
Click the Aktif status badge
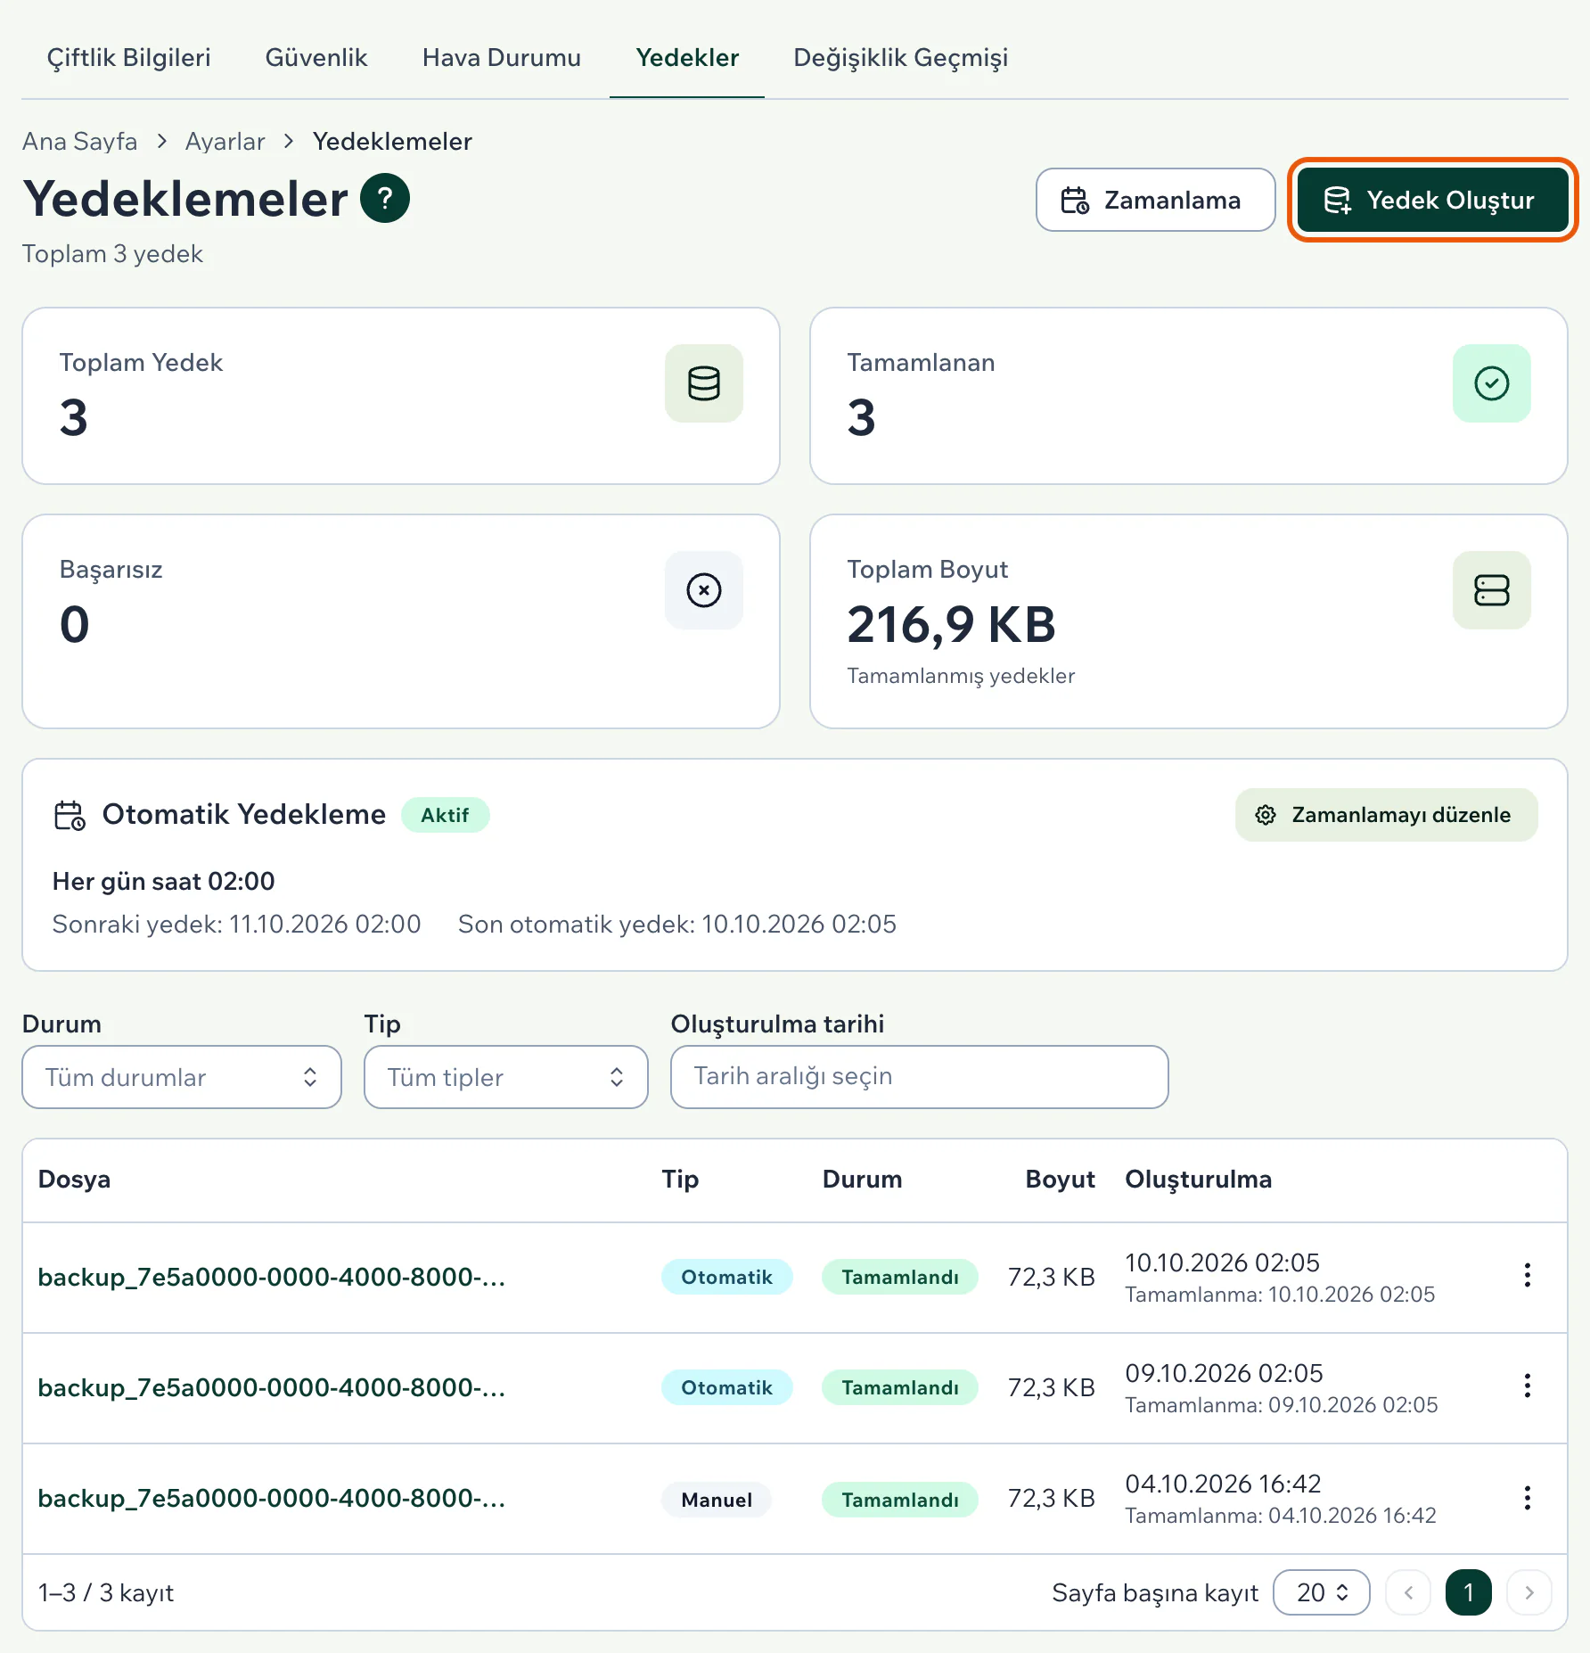click(x=445, y=815)
